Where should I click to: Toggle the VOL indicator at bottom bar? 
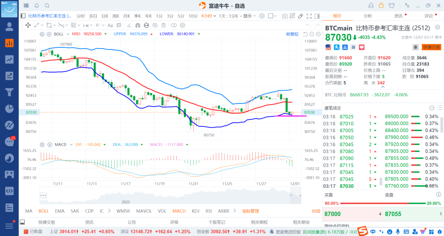[162, 211]
